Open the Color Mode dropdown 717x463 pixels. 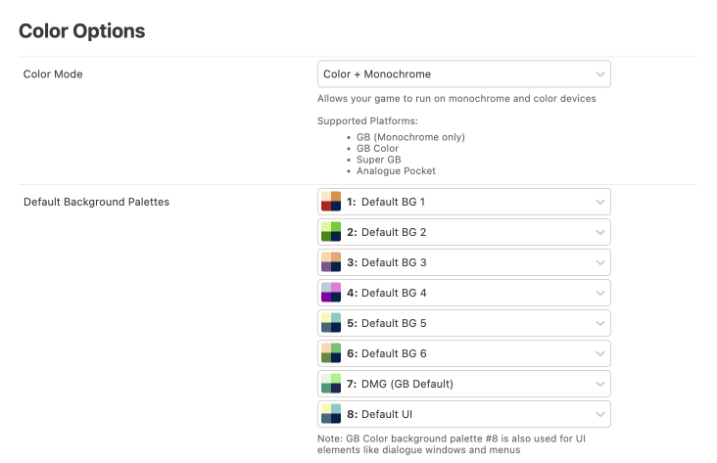463,74
